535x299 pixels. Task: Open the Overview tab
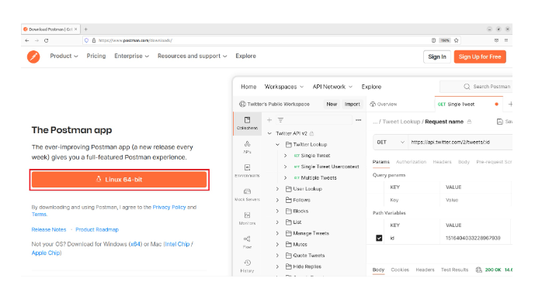(x=384, y=105)
